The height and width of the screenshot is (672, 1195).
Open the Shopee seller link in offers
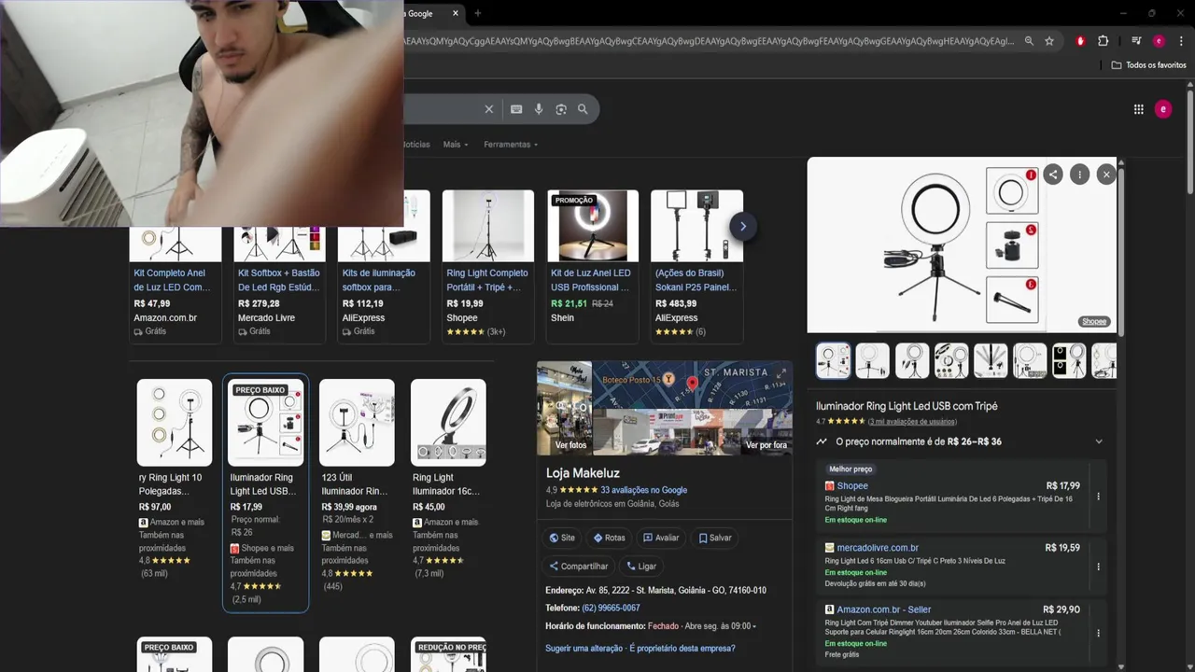[x=852, y=486]
